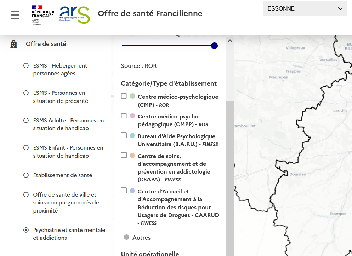Click Les Ulis label on the map
The height and width of the screenshot is (256, 352).
(340, 111)
